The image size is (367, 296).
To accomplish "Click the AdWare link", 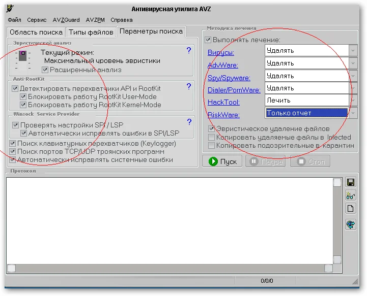I will (x=223, y=65).
